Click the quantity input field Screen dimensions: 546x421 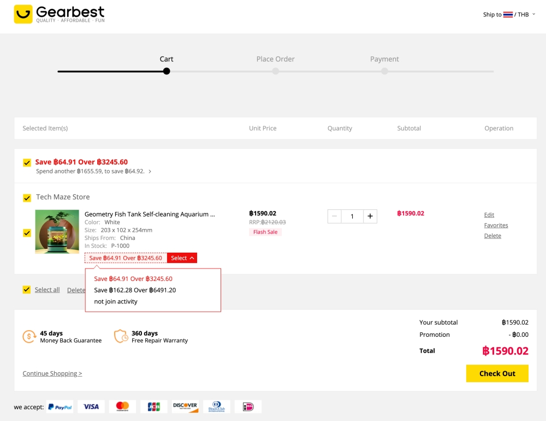coord(352,217)
